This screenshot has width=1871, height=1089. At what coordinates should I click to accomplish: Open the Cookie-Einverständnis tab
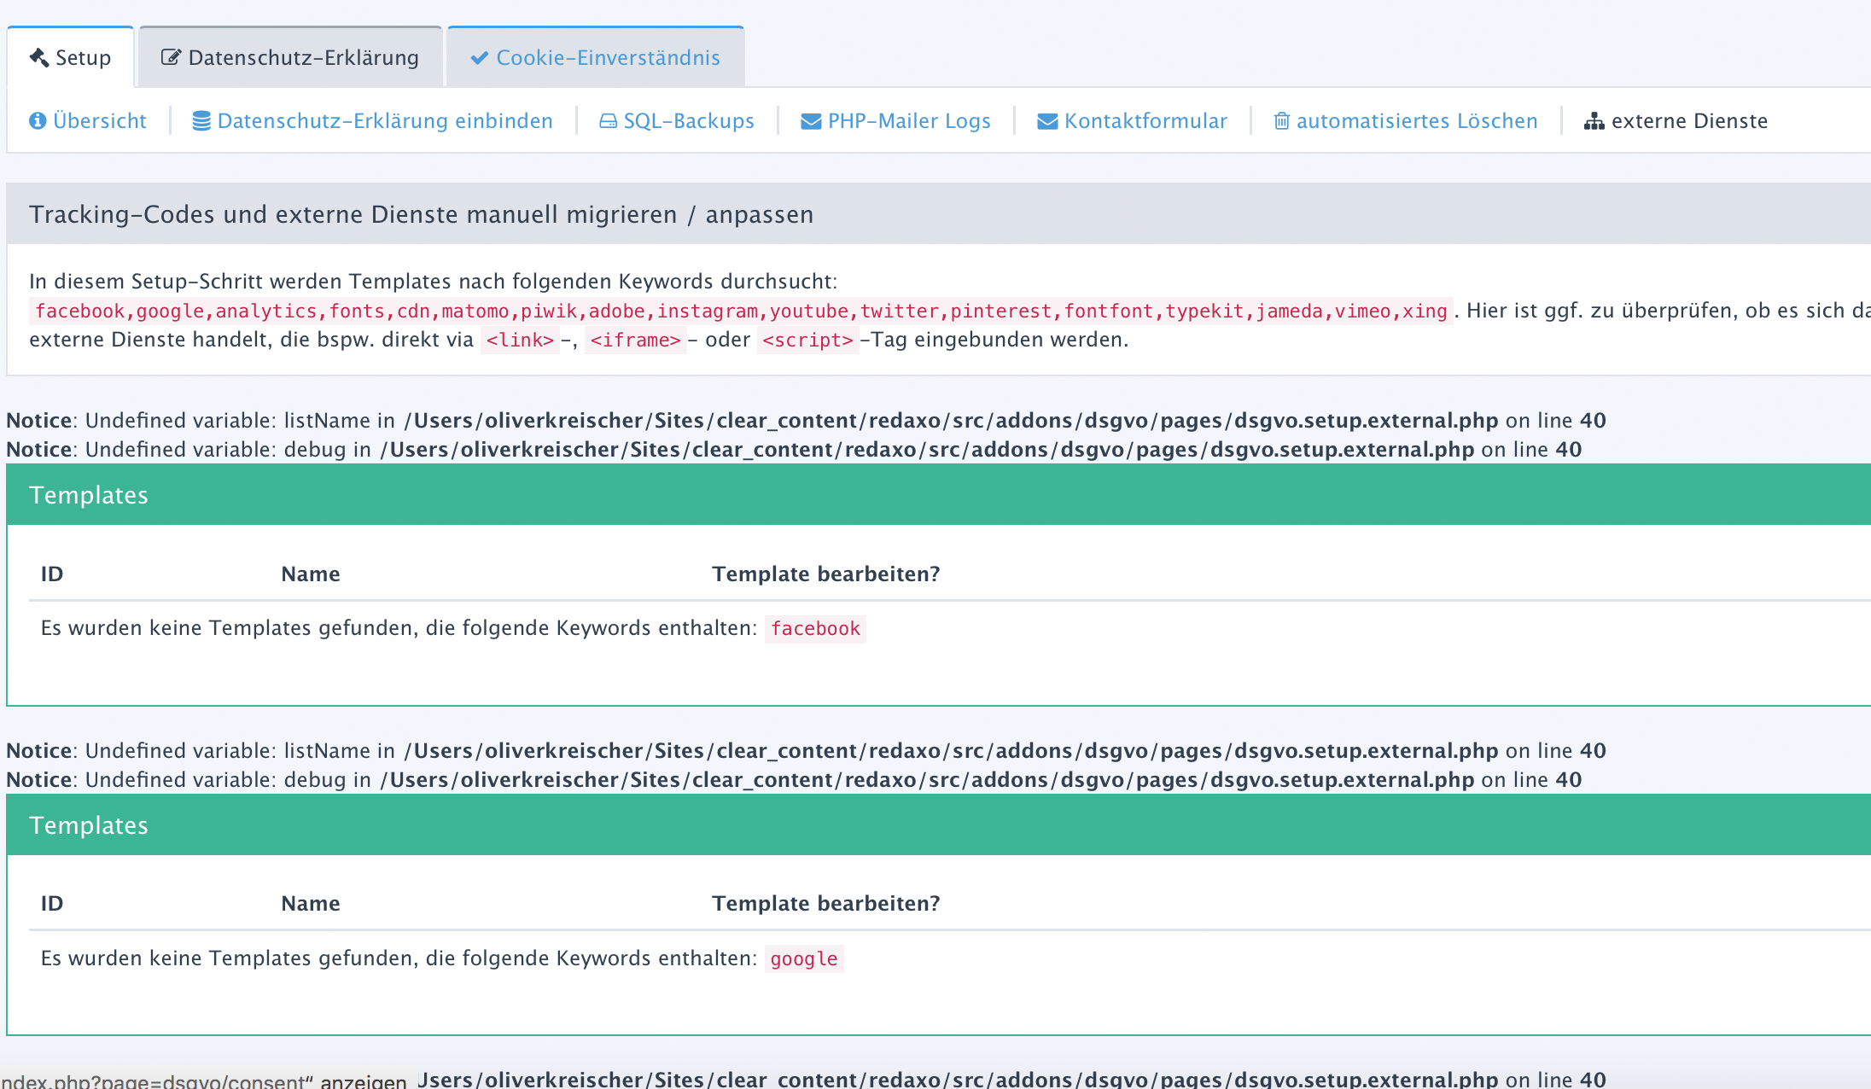pos(608,57)
